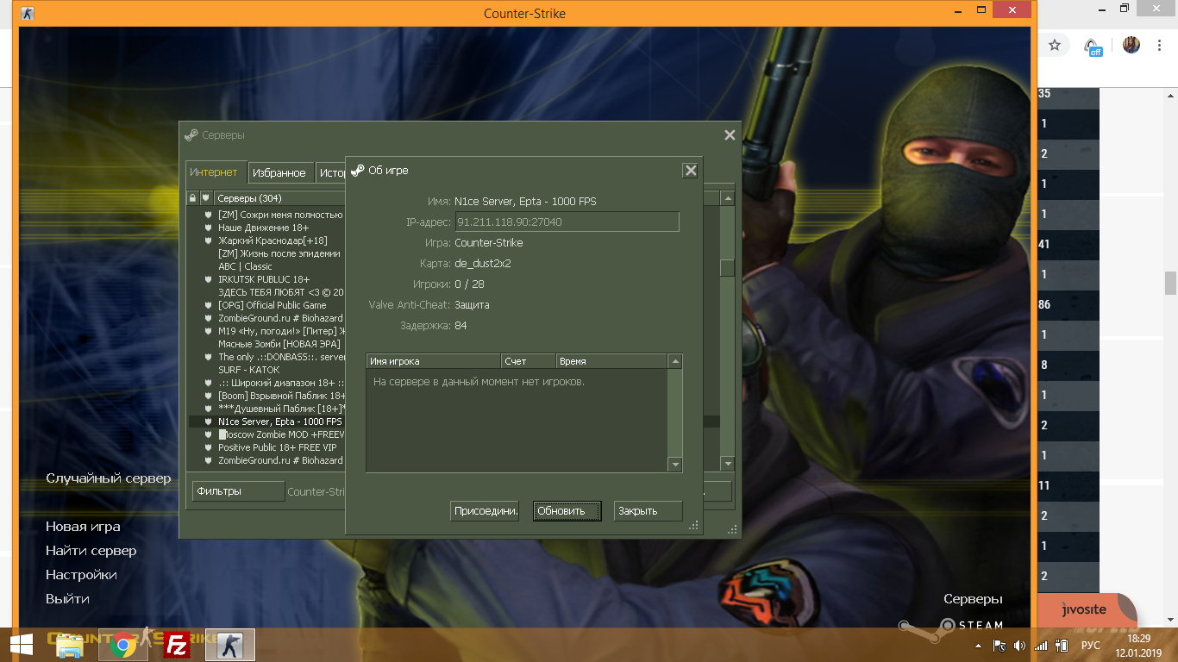Select server SURF - KATOK
This screenshot has width=1178, height=662.
pyautogui.click(x=249, y=370)
